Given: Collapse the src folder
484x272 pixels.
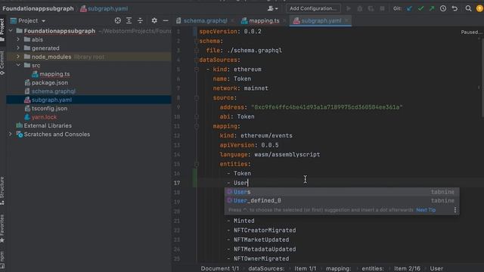Looking at the screenshot, I should click(18, 66).
